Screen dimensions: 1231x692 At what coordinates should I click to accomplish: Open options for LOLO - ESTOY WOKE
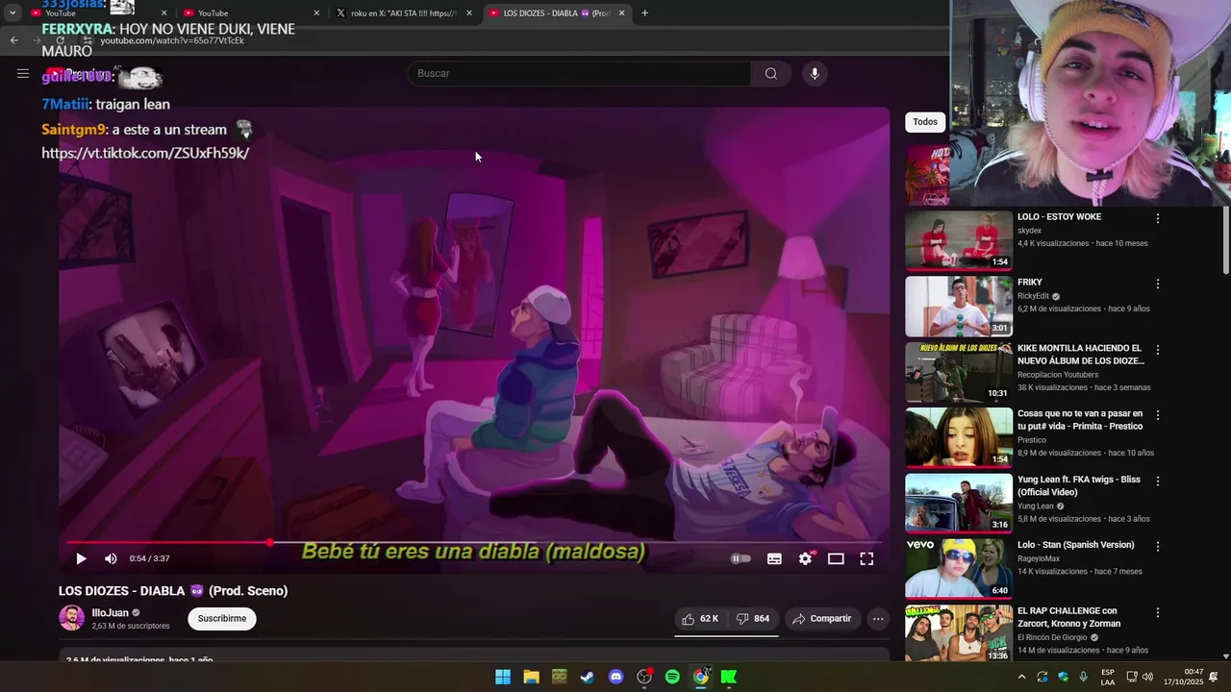pos(1158,218)
